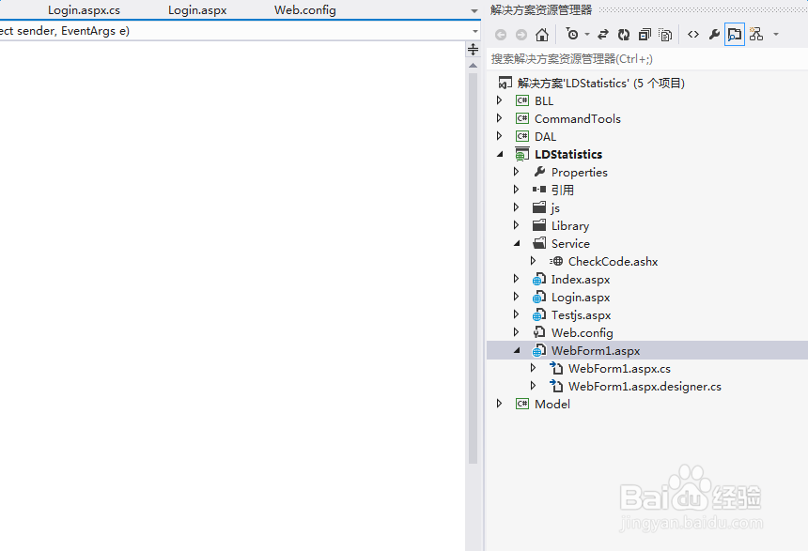Click the Pending Changes Filter clock icon

point(572,34)
